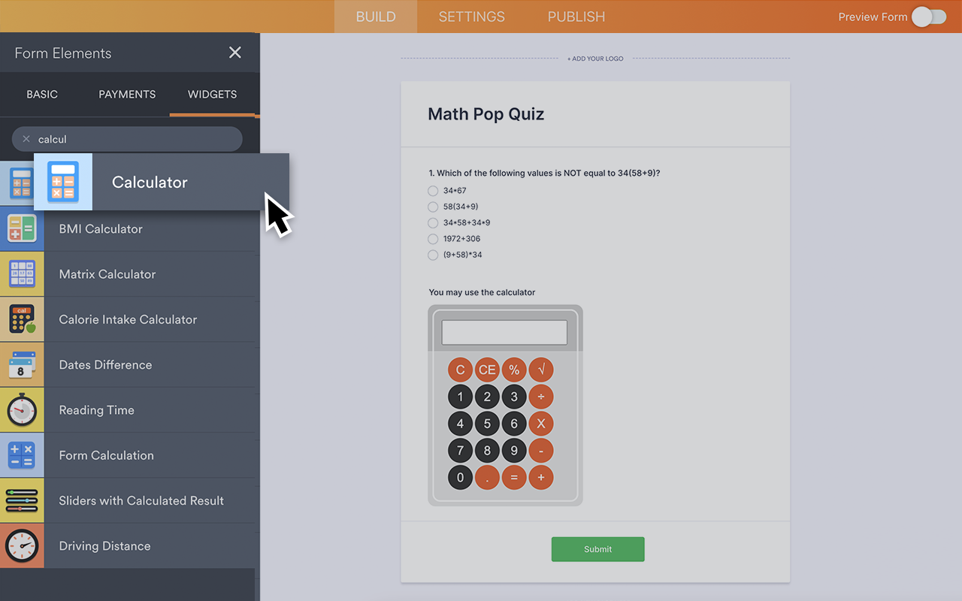
Task: Click the Calculator widget icon
Action: tap(63, 181)
